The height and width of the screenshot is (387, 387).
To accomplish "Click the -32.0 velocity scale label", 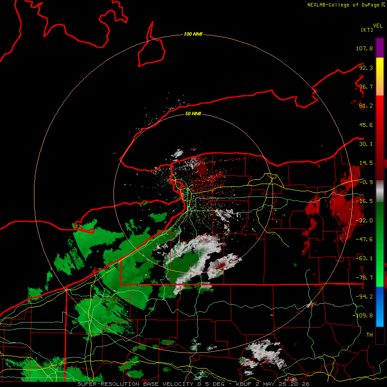I will coord(364,221).
